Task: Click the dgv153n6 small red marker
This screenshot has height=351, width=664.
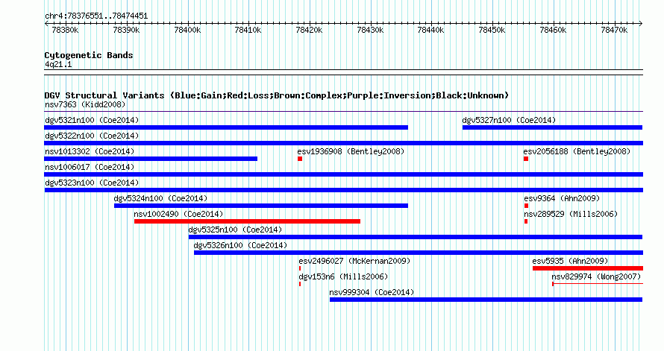Action: click(x=300, y=284)
